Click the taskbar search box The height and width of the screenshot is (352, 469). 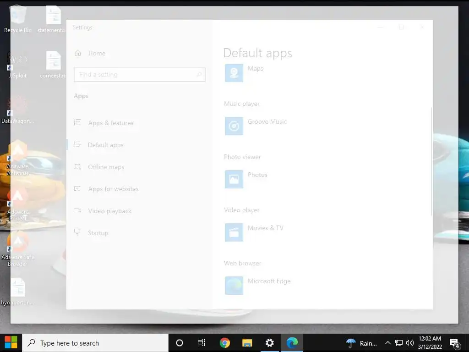click(95, 343)
